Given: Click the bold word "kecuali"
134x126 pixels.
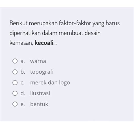Looking at the screenshot, I should [44, 43].
